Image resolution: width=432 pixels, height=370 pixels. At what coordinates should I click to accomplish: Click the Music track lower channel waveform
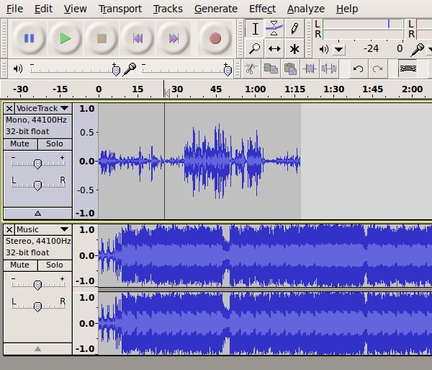(x=264, y=323)
